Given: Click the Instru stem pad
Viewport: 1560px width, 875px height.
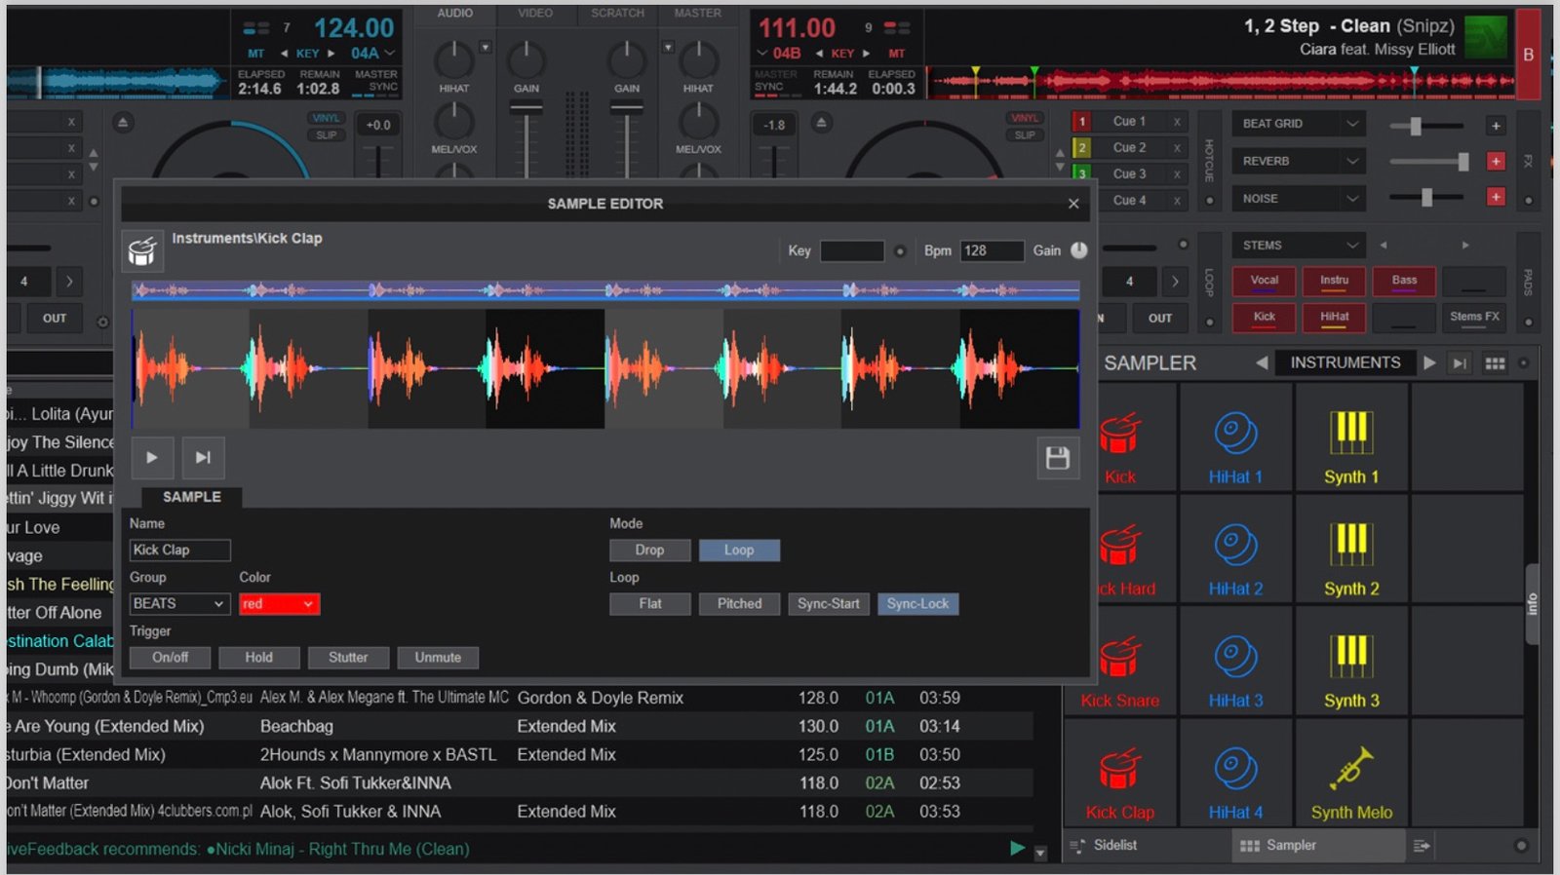Looking at the screenshot, I should 1335,281.
